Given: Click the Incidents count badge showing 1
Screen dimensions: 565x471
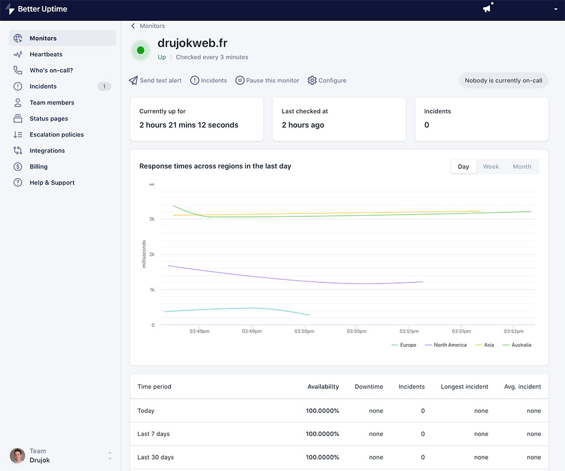Looking at the screenshot, I should 104,86.
